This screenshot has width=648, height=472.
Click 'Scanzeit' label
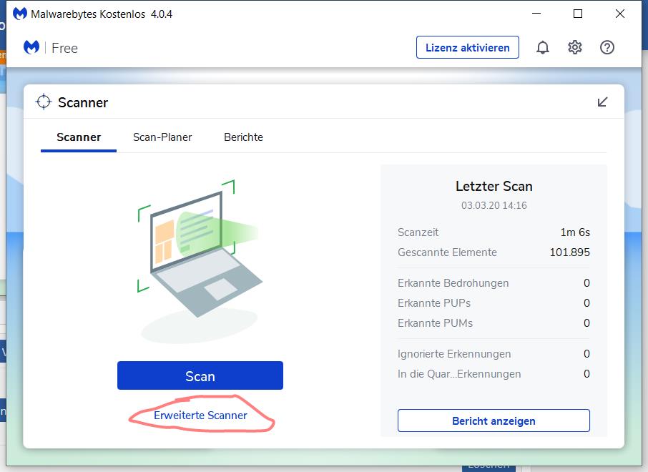tap(418, 232)
